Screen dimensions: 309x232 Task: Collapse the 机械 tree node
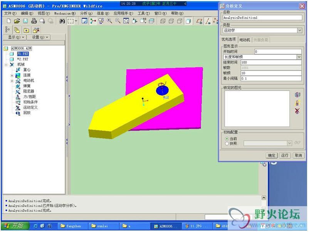tap(6, 64)
